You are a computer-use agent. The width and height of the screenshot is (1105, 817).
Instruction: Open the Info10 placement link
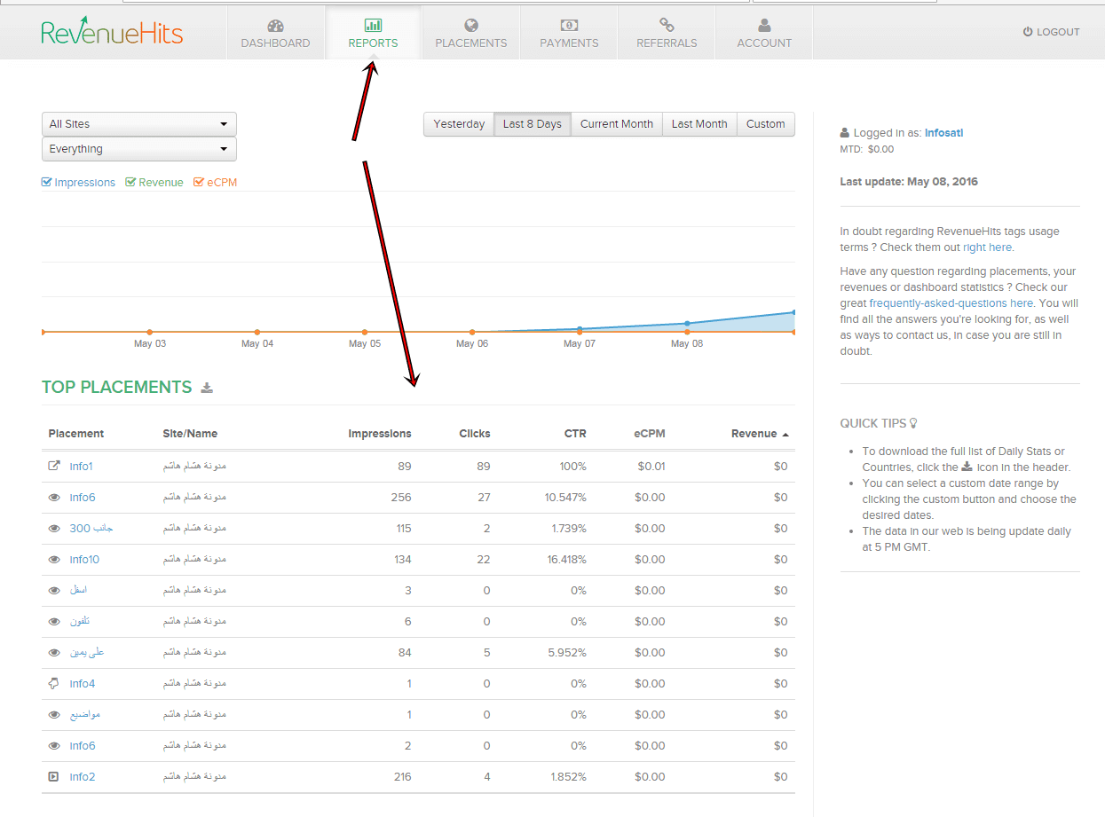(x=84, y=560)
